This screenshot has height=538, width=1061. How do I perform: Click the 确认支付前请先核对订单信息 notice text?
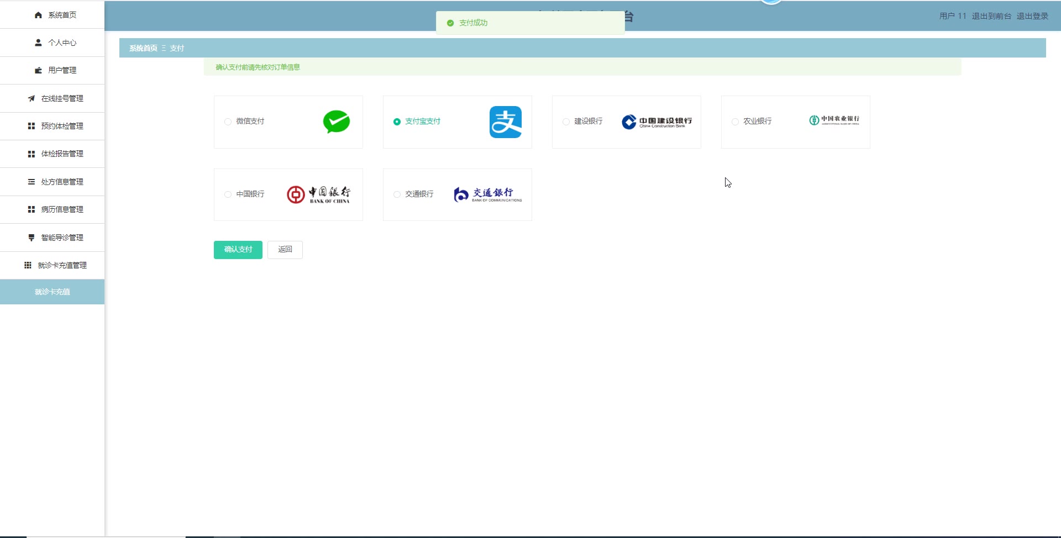click(258, 67)
